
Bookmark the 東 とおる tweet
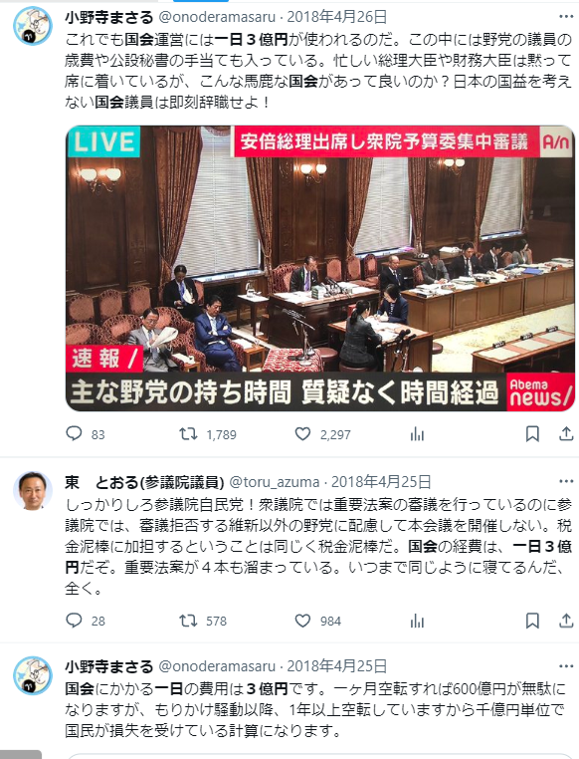(532, 621)
